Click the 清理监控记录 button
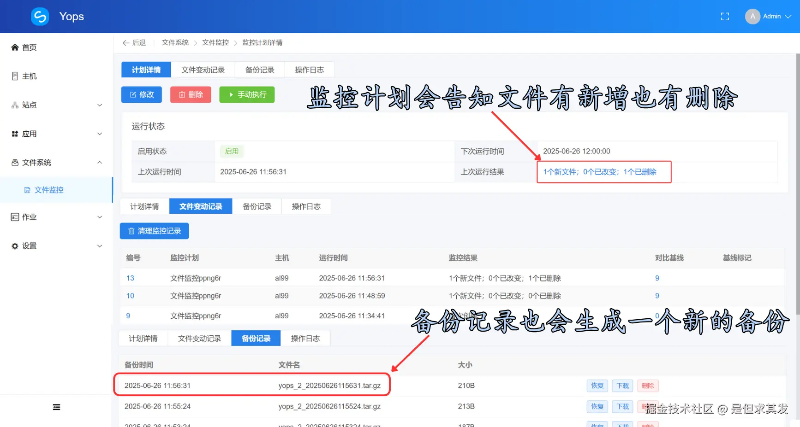Viewport: 800px width, 427px height. click(x=154, y=231)
